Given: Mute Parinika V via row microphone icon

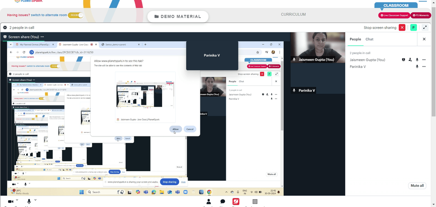Looking at the screenshot, I should tap(417, 66).
